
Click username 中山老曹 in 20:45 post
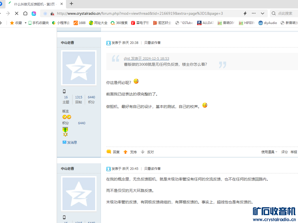tap(67, 169)
